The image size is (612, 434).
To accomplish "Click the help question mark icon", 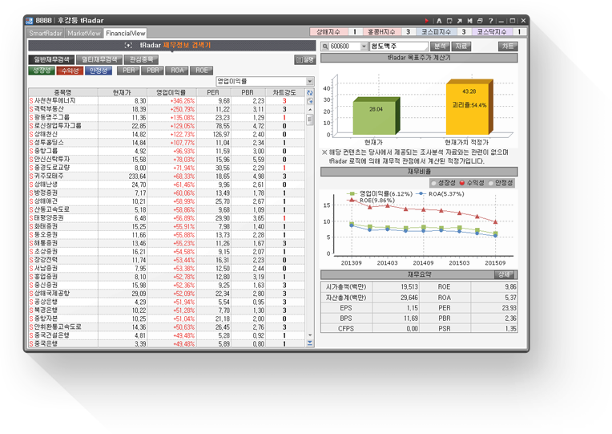I will [x=490, y=20].
